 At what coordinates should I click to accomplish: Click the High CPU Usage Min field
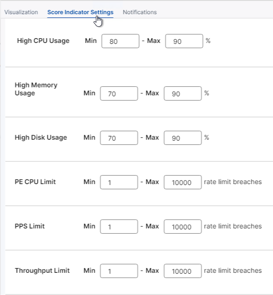point(120,41)
